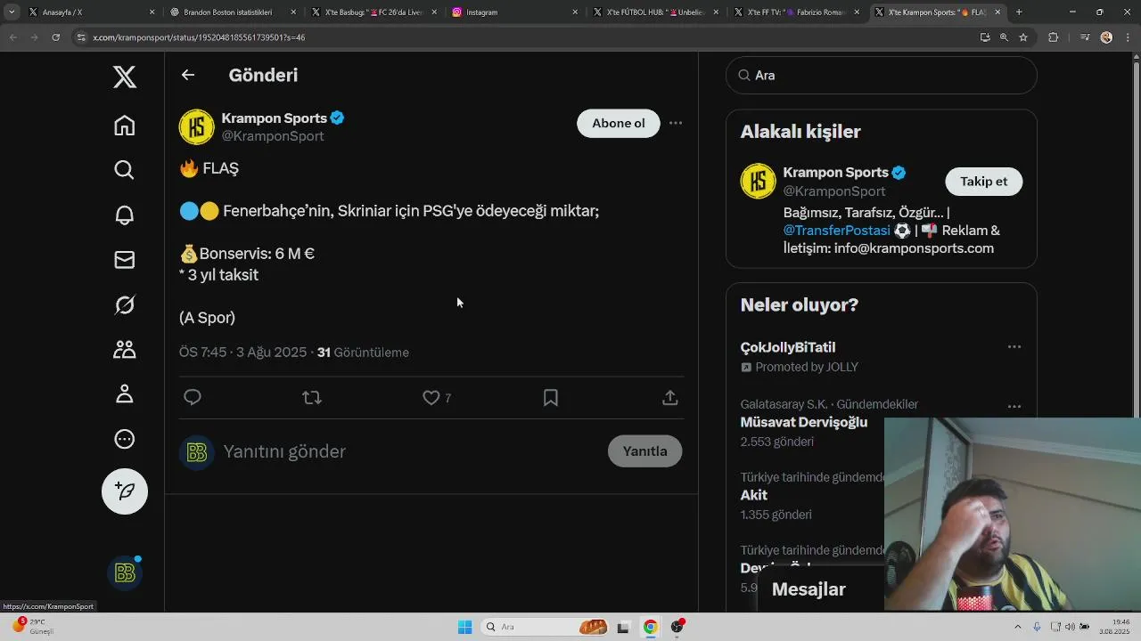Compose a new post with feather button
This screenshot has height=641, width=1141.
click(x=125, y=491)
